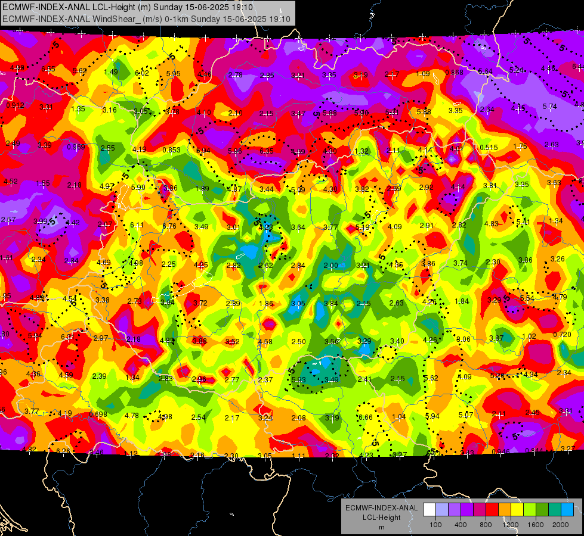Click the wind shear value 0.912

[16, 105]
